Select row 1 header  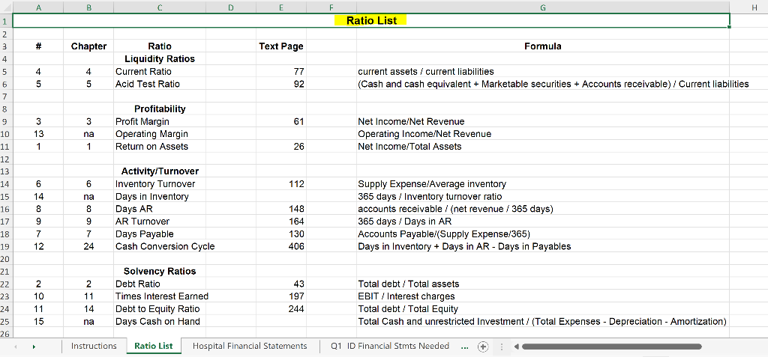click(6, 20)
